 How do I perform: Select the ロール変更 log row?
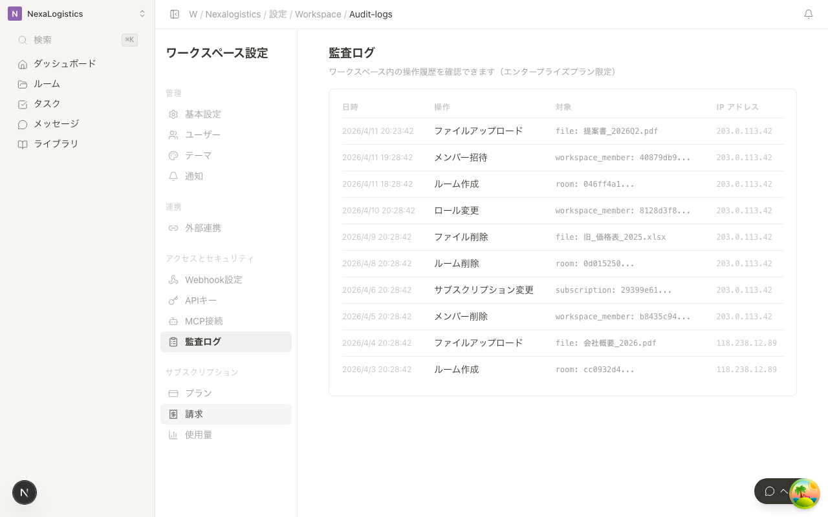tap(563, 211)
